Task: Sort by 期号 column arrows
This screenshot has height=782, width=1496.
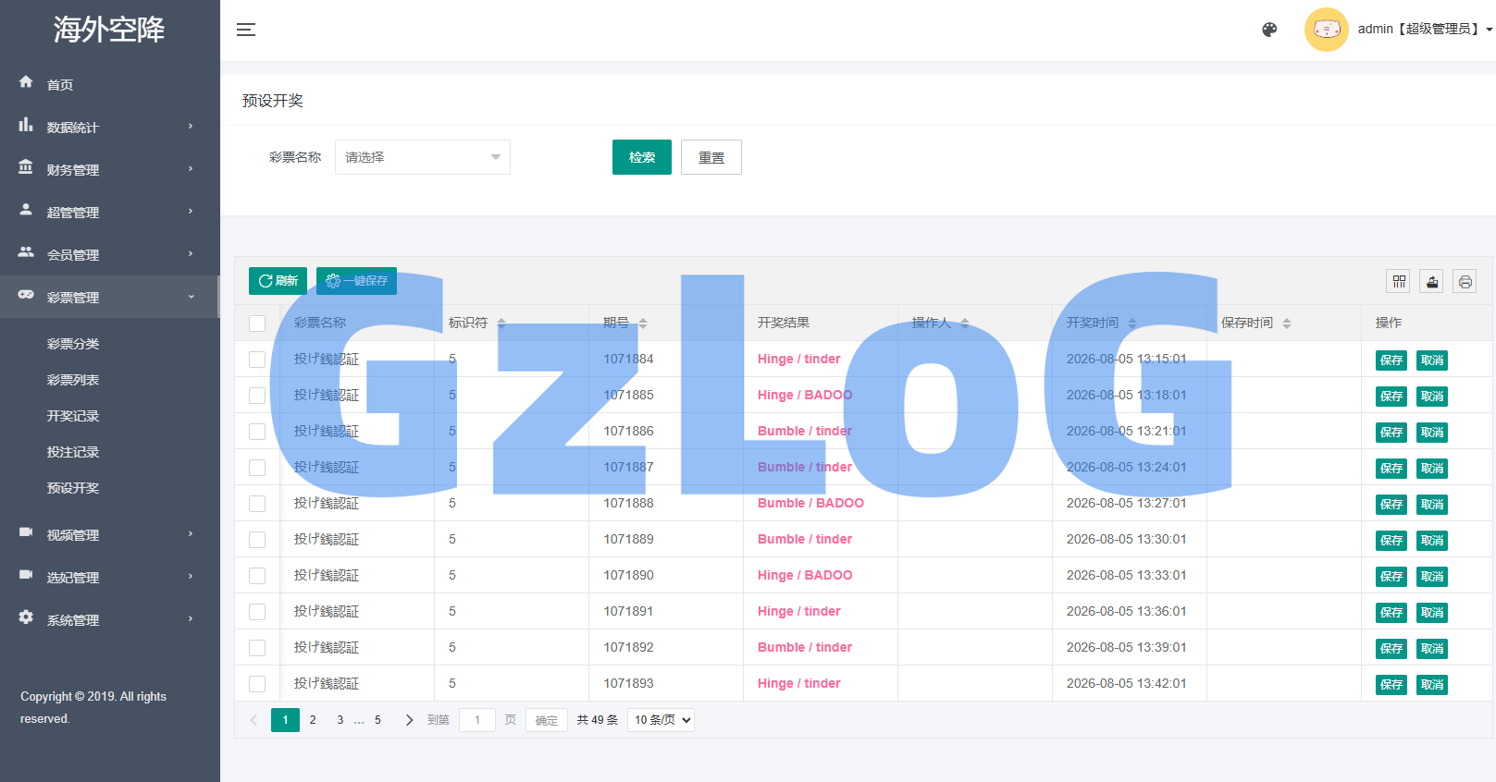Action: click(643, 324)
